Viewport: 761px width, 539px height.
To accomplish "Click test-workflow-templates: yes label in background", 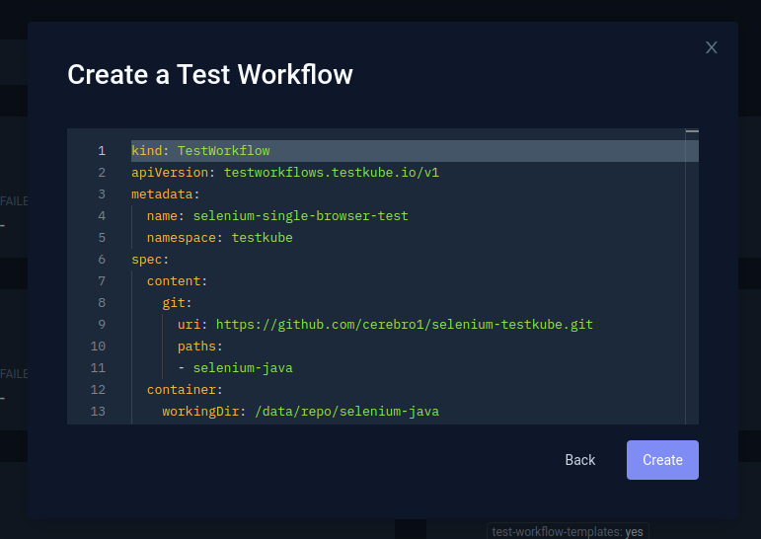I will tap(568, 532).
